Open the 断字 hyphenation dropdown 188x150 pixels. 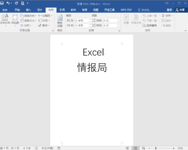coord(44,26)
